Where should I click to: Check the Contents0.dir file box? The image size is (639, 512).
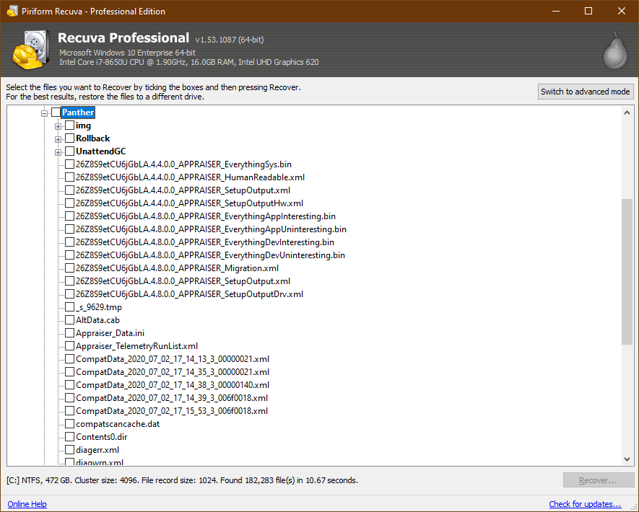click(x=70, y=437)
